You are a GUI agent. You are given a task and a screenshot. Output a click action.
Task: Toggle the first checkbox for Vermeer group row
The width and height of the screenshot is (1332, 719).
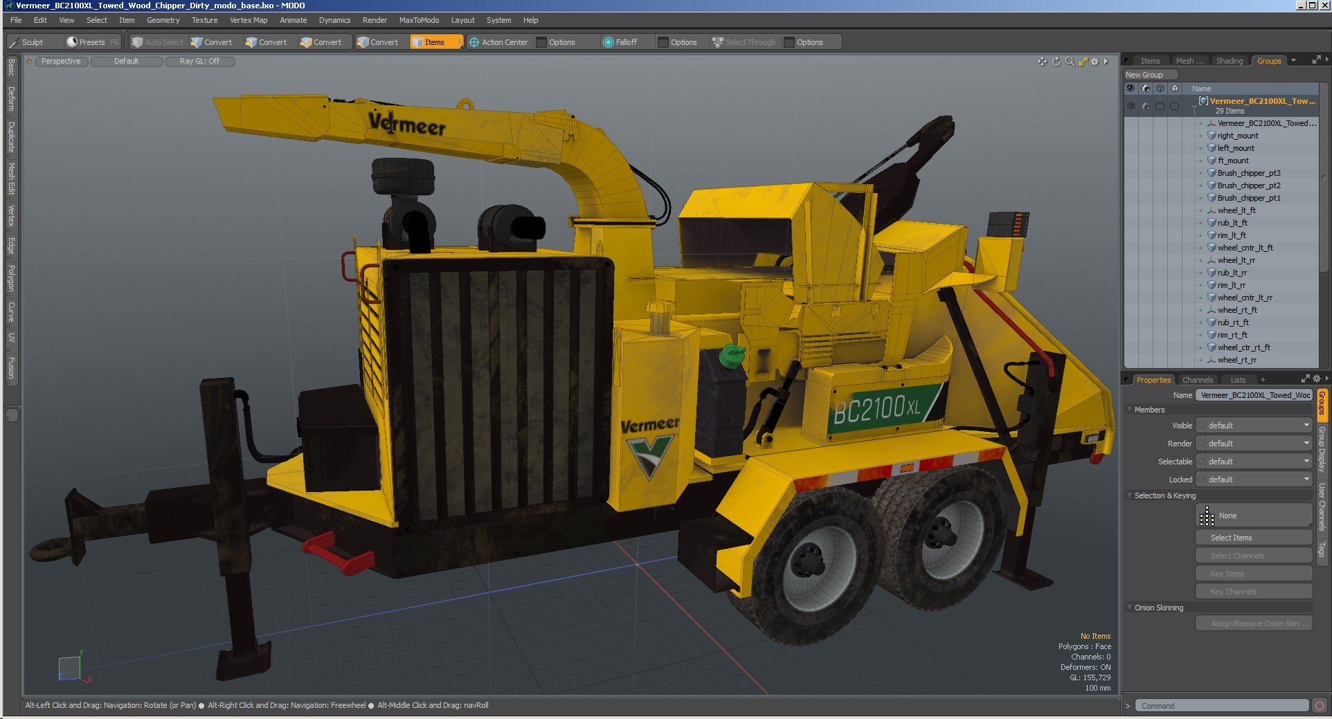[x=1160, y=107]
